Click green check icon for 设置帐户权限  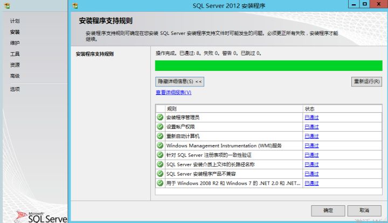[160, 127]
